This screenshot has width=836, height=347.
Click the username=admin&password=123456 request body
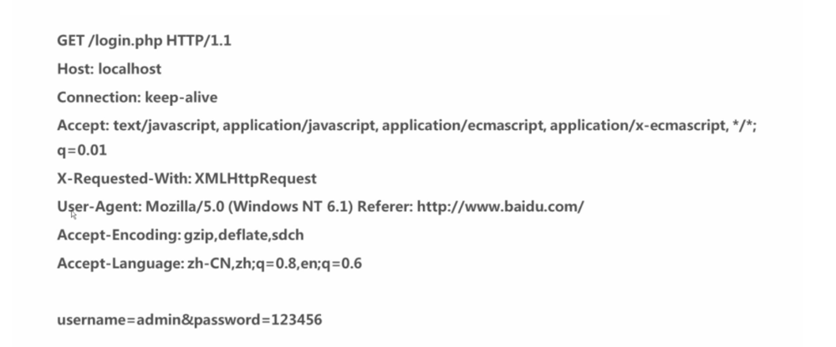[x=189, y=320]
